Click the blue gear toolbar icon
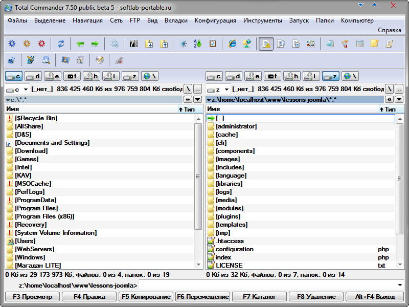Screen dimensions: 409x307 point(12,43)
